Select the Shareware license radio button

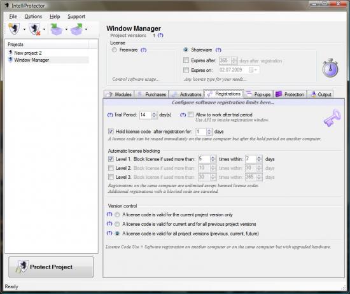[186, 50]
